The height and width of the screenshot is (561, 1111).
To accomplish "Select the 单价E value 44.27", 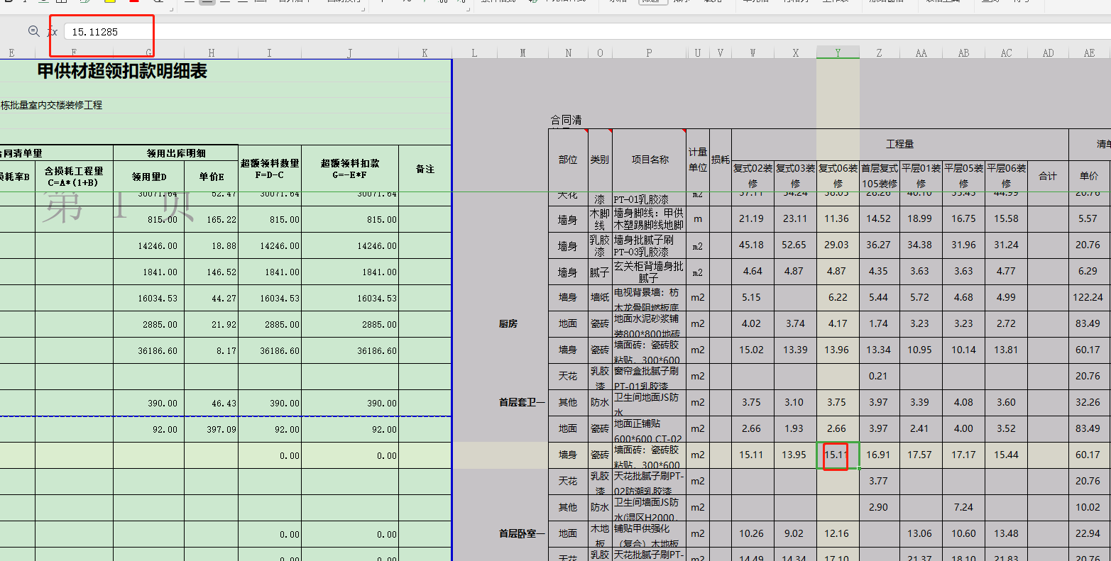I will coord(212,299).
